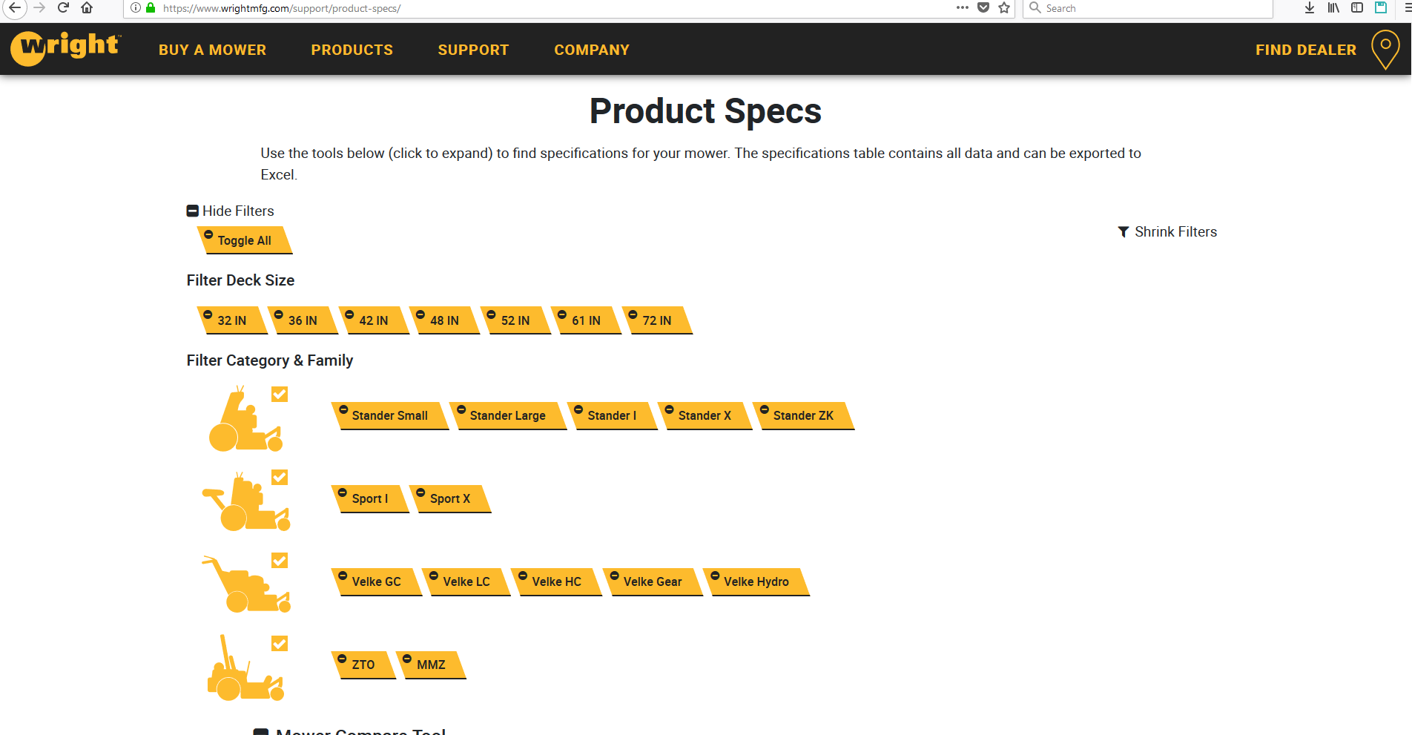Toggle the Velke Gear family filter
Image resolution: width=1412 pixels, height=735 pixels.
click(x=653, y=581)
